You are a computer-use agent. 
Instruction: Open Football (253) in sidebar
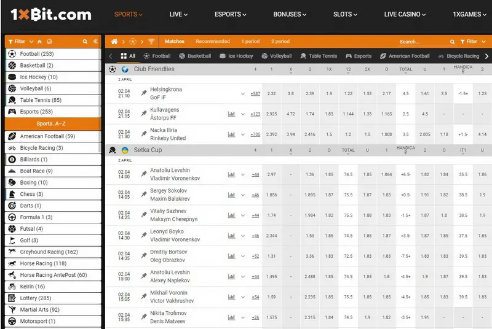53,54
